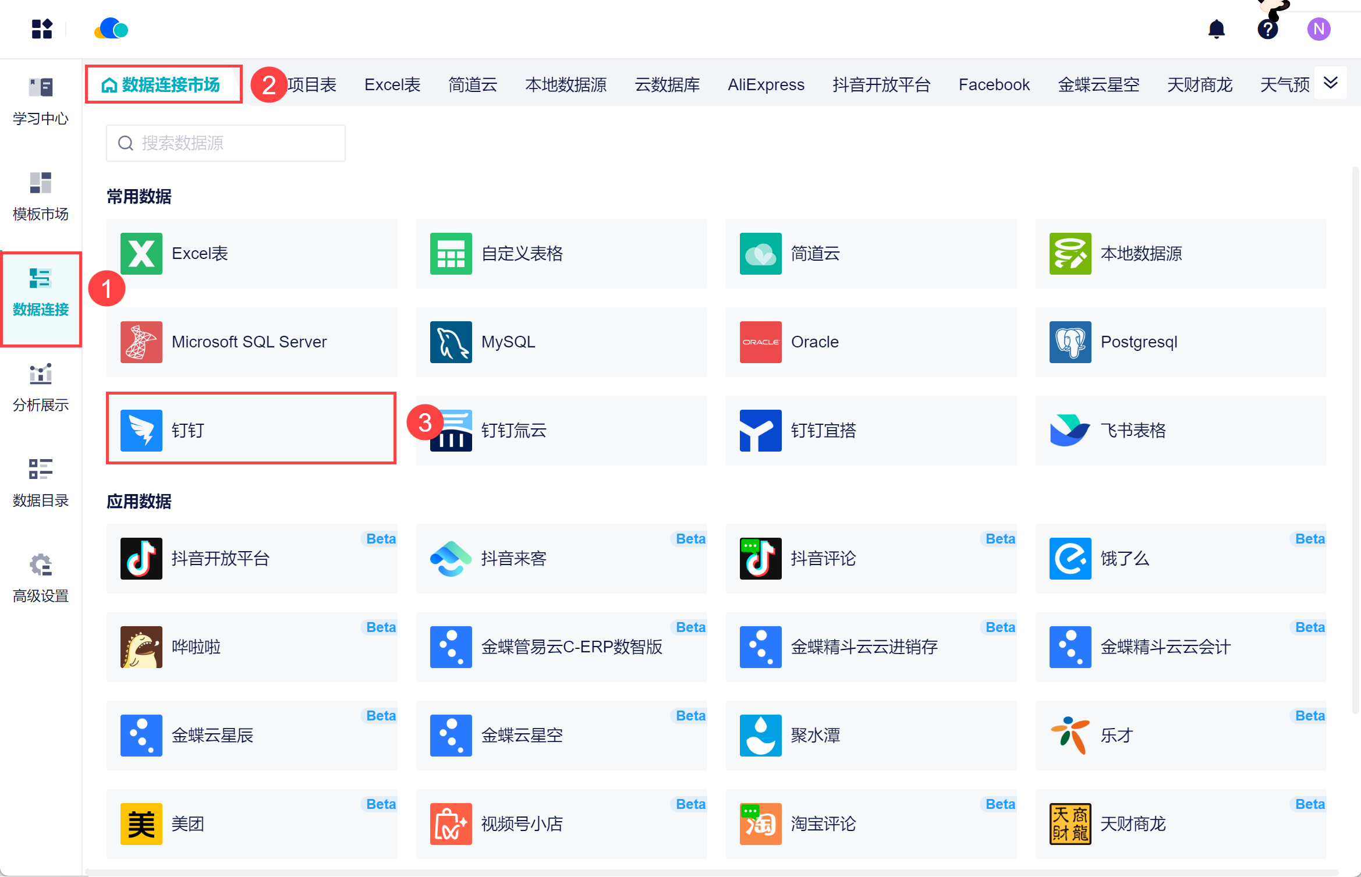The image size is (1361, 877).
Task: Choose the 美团 application data card
Action: coord(251,823)
